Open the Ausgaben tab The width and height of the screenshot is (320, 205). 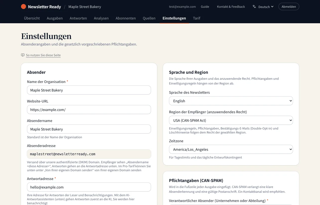[x=55, y=18]
